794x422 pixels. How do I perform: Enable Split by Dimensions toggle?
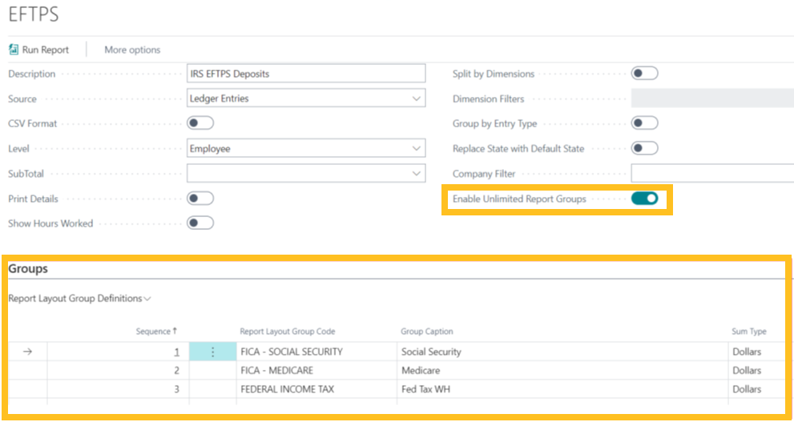644,74
